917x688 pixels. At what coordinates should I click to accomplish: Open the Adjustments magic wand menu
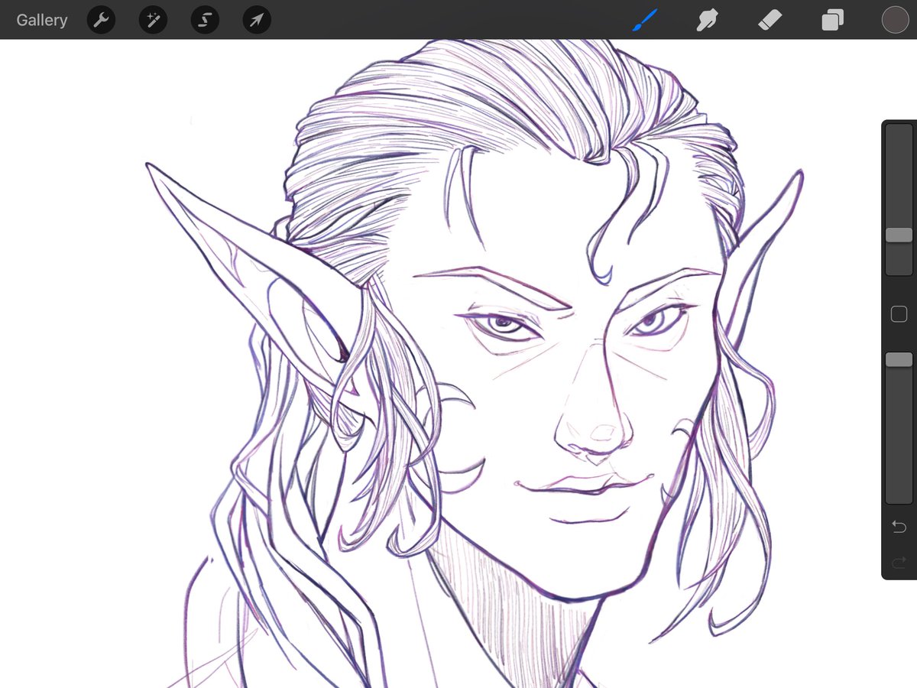pyautogui.click(x=153, y=20)
